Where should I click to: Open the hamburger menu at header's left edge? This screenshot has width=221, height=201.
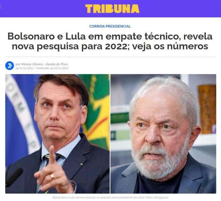(0, 7)
